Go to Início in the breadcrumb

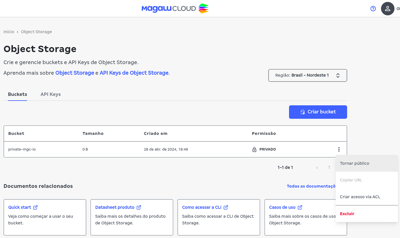tap(9, 32)
